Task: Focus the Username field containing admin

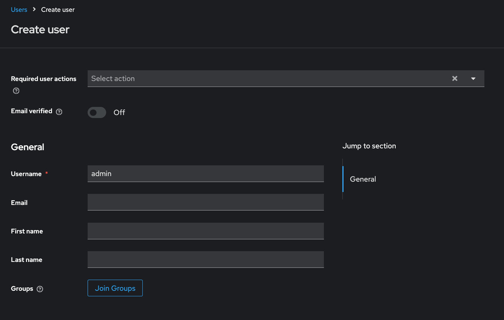Action: [206, 174]
